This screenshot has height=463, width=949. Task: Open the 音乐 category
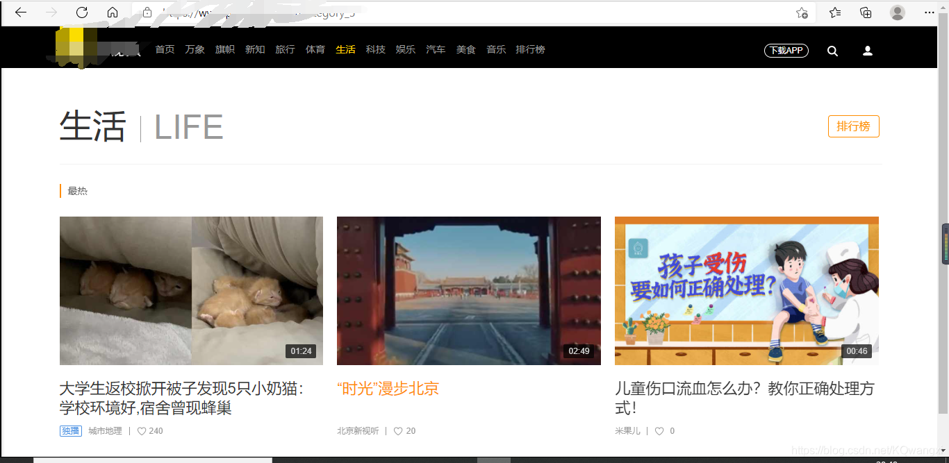point(496,49)
